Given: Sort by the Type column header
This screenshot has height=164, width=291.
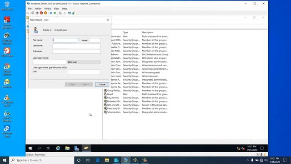Looking at the screenshot, I should (125, 32).
